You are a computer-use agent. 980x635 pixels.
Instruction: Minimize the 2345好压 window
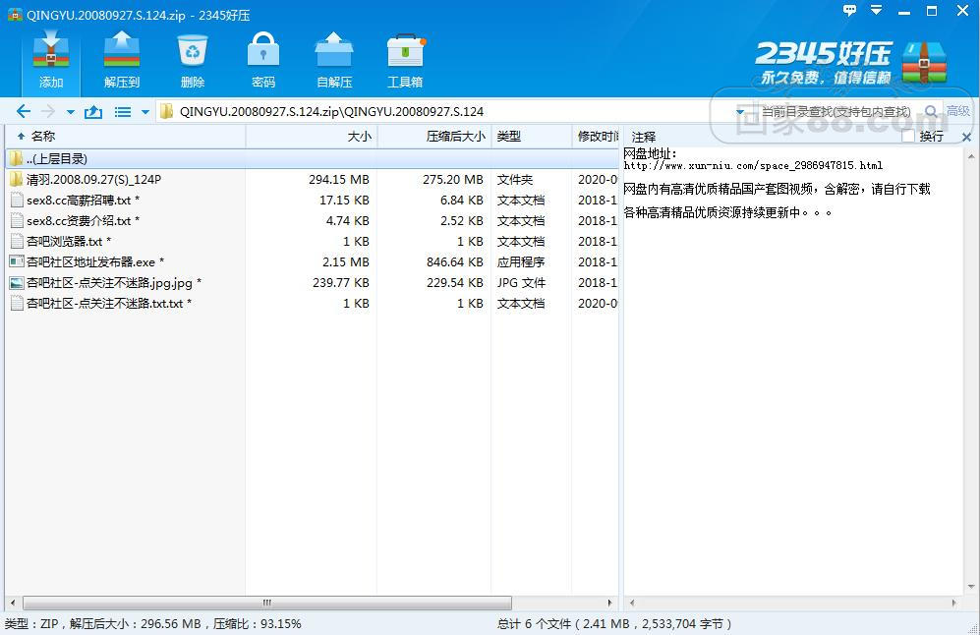pyautogui.click(x=903, y=11)
